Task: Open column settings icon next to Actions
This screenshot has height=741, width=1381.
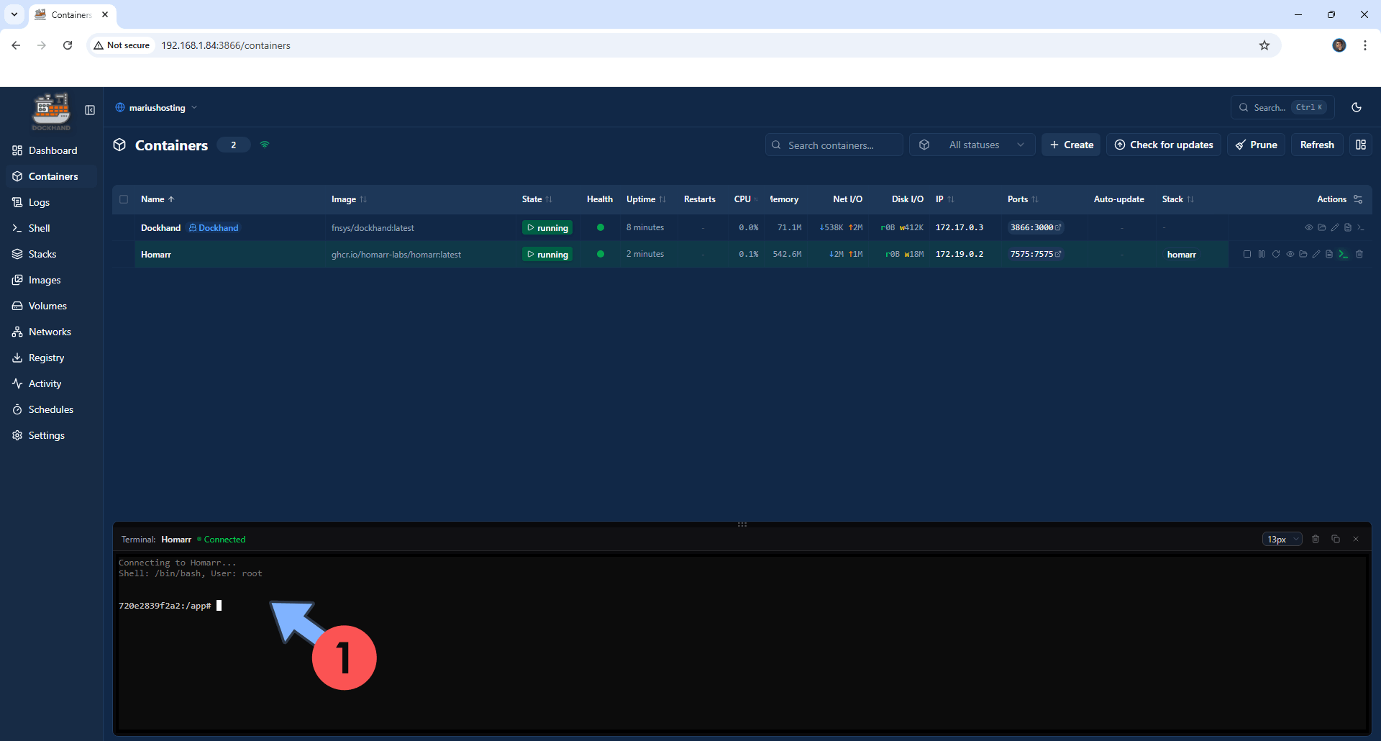Action: click(1358, 199)
